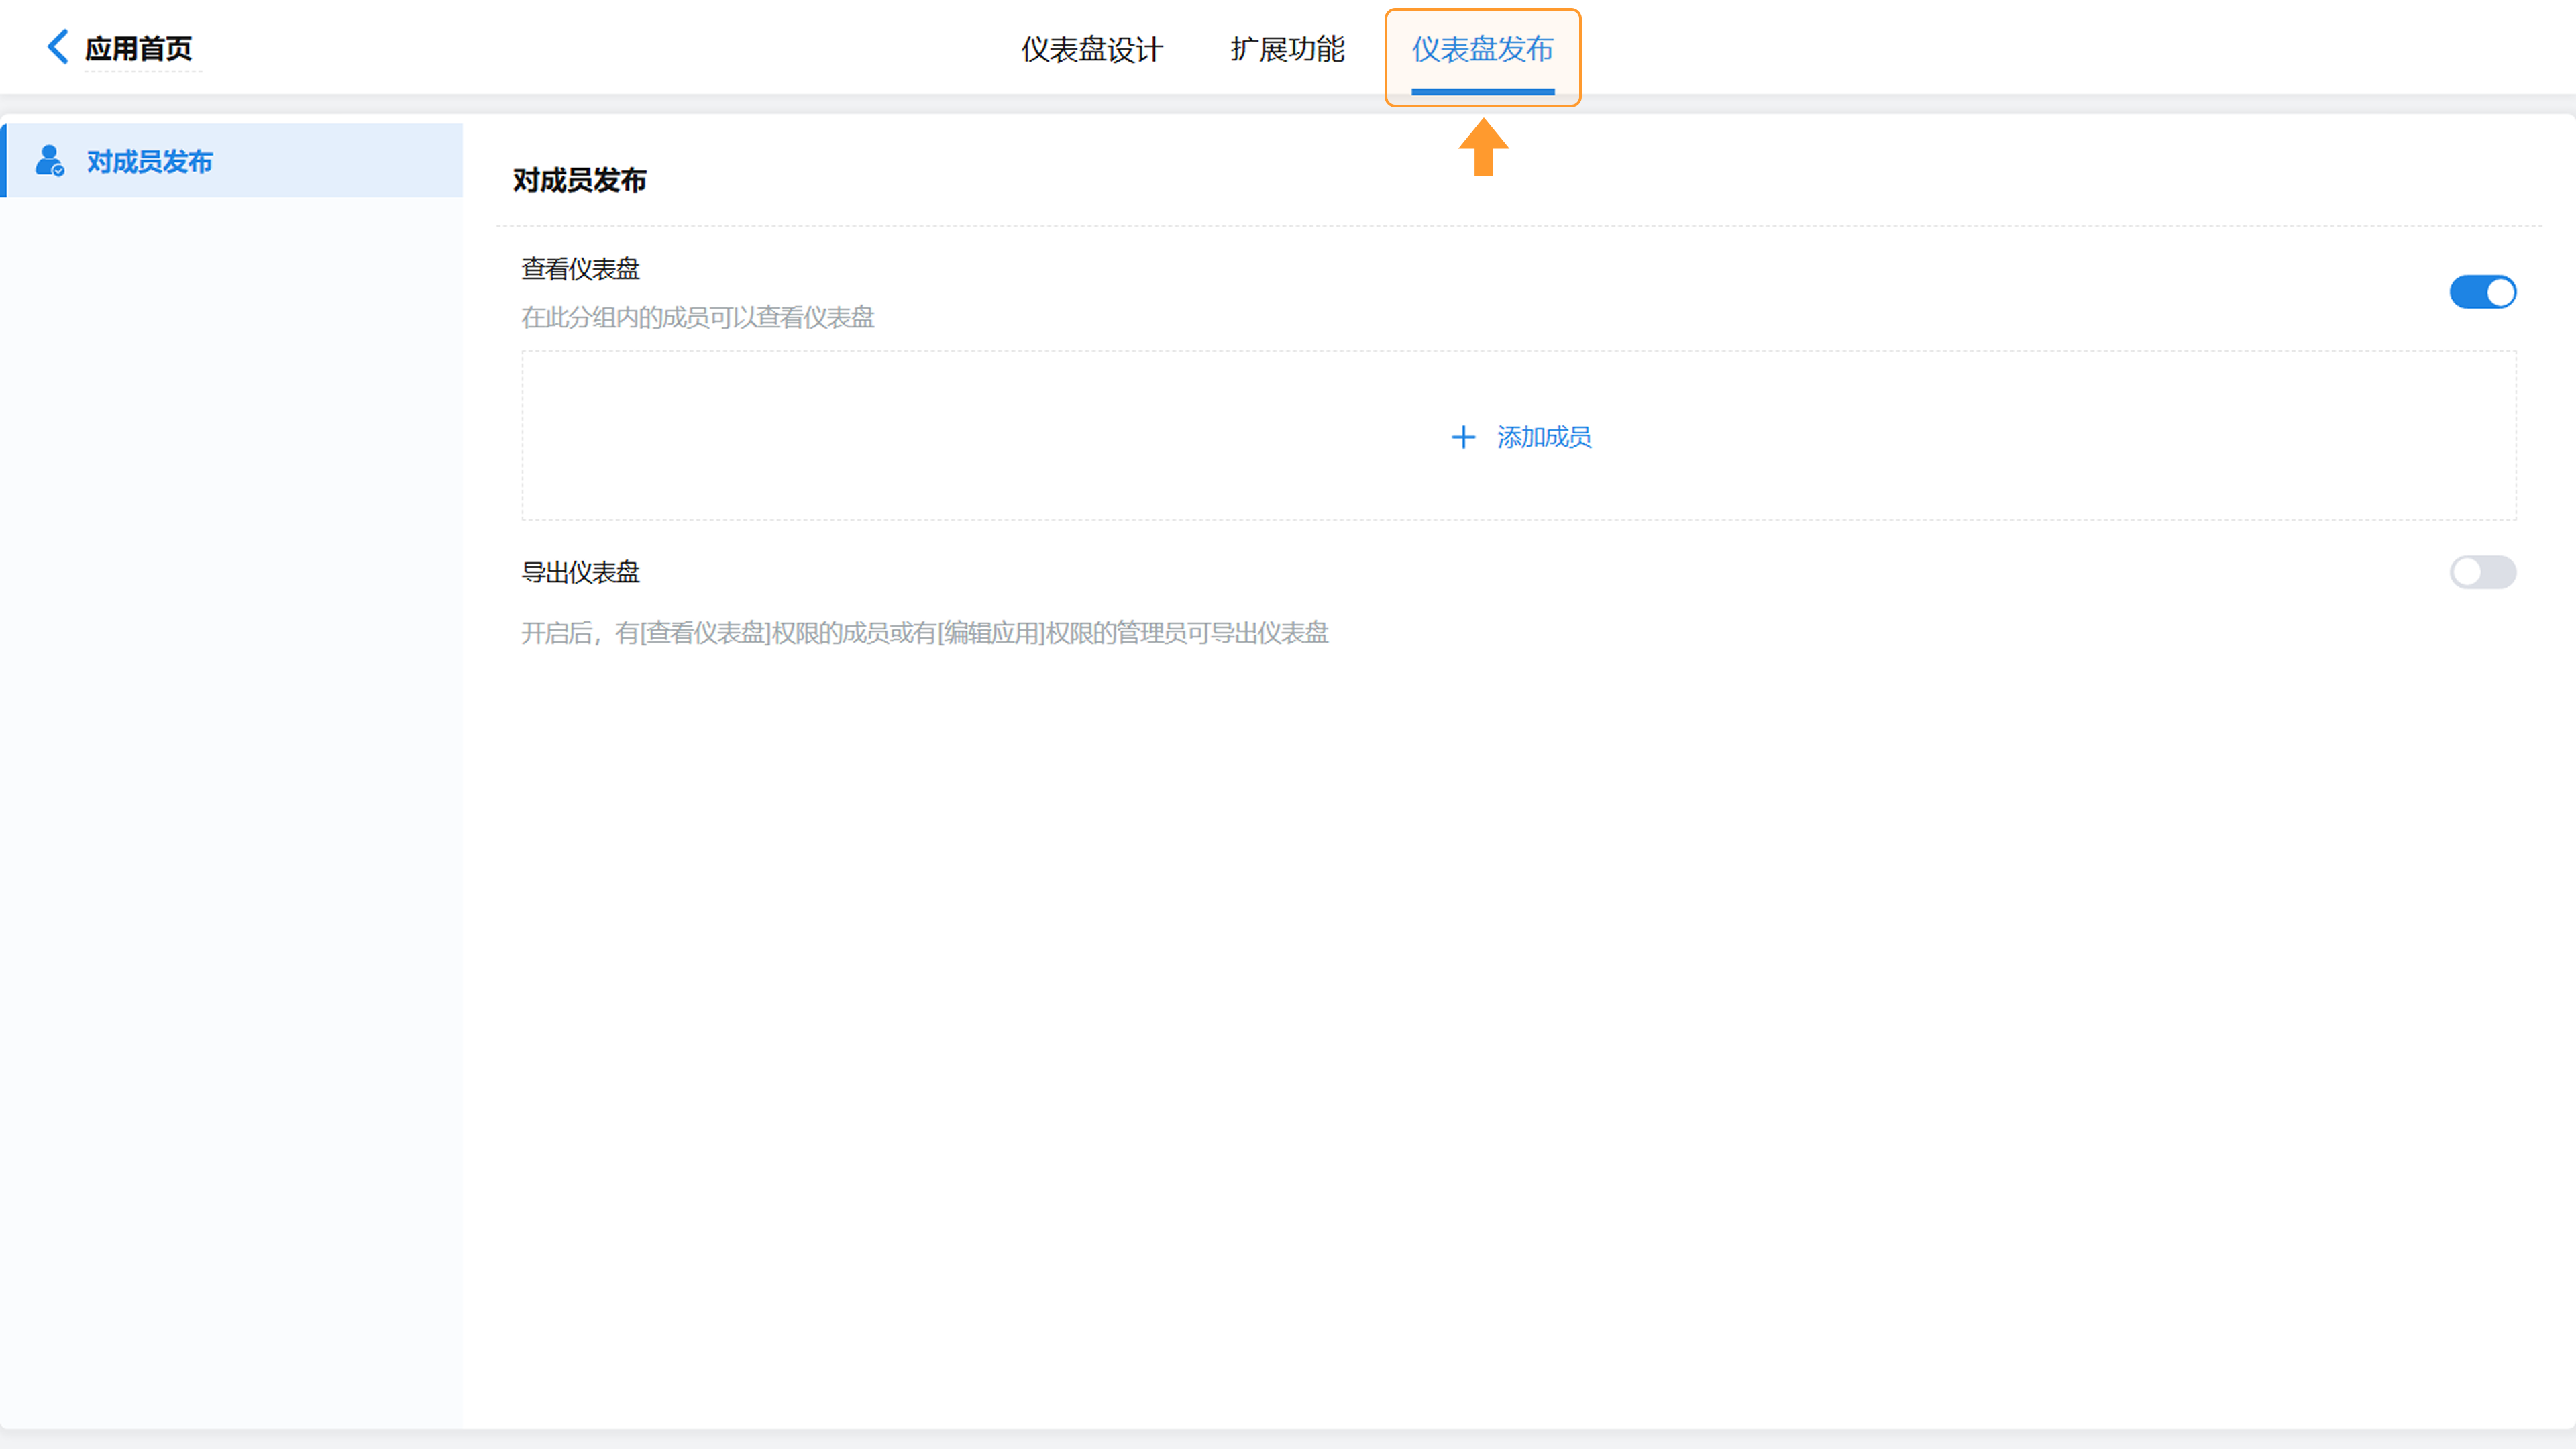
Task: Click the description 在此分组内的成员可以查看仪表盘
Action: pyautogui.click(x=698, y=317)
